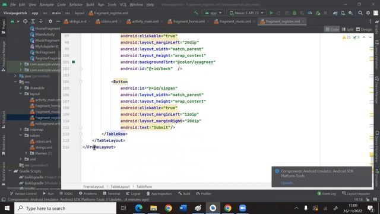Click the account avatar icon in toolbar
Image resolution: width=380 pixels, height=214 pixels.
pyautogui.click(x=376, y=13)
